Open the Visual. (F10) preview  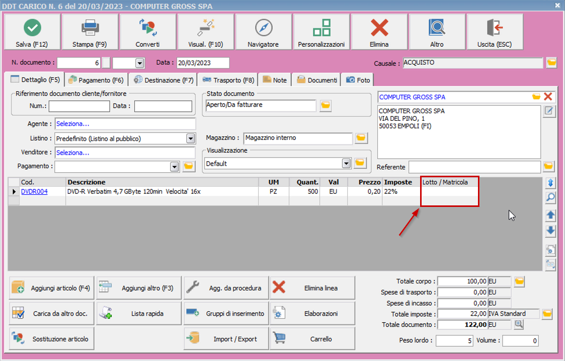click(206, 32)
